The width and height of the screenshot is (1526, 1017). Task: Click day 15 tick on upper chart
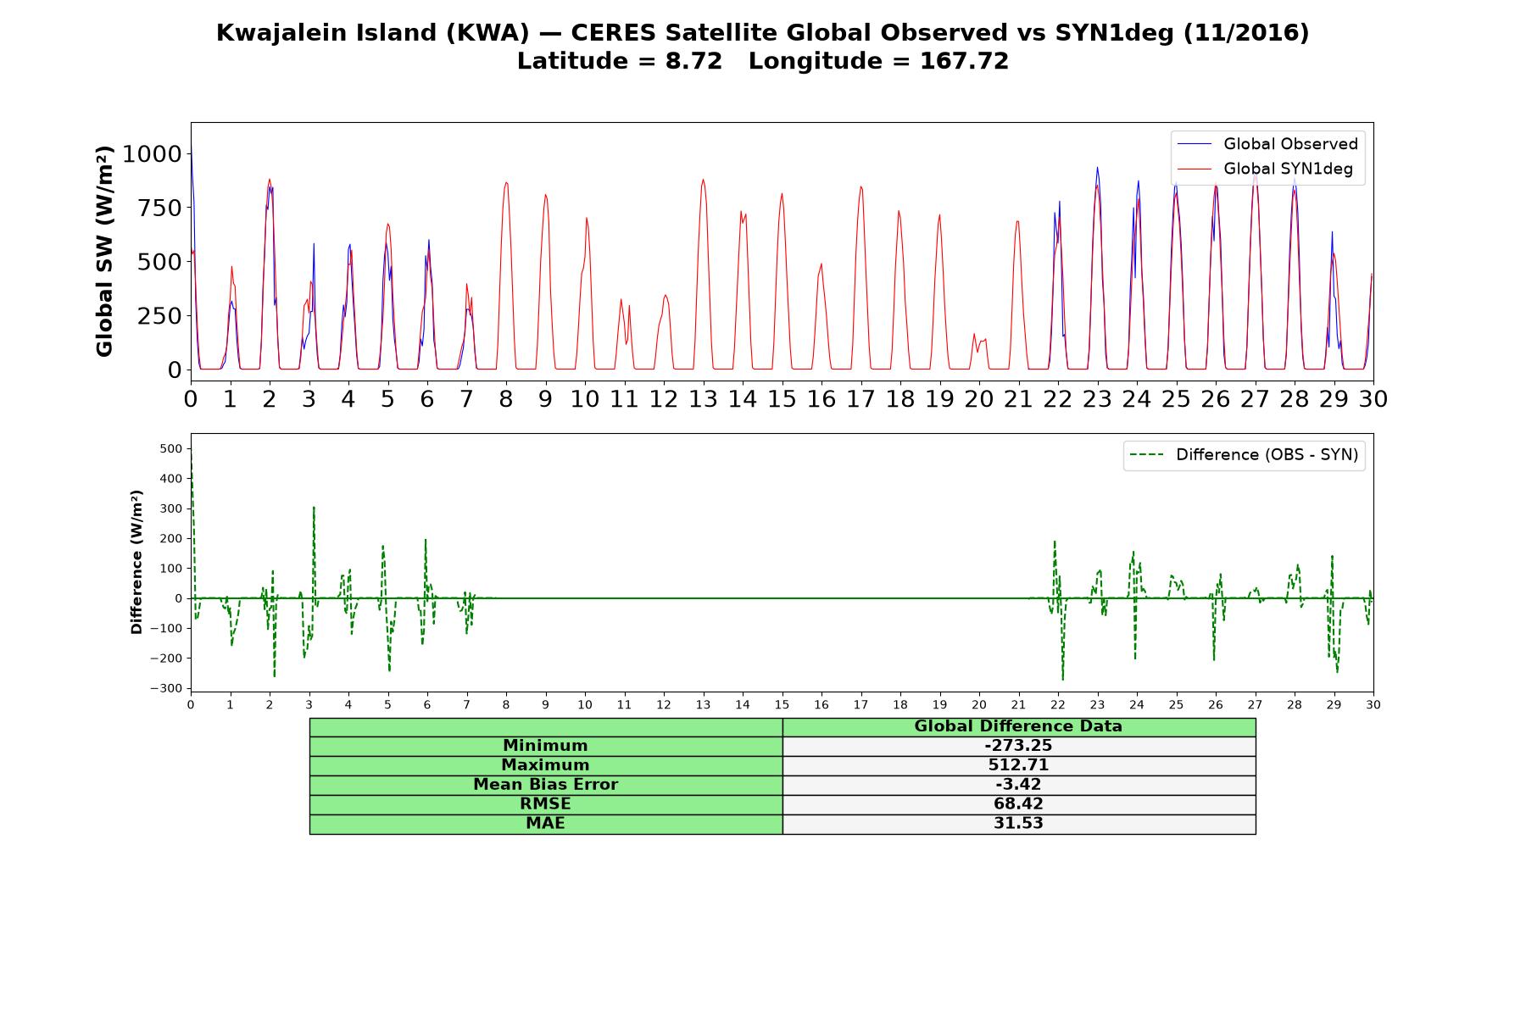[782, 399]
